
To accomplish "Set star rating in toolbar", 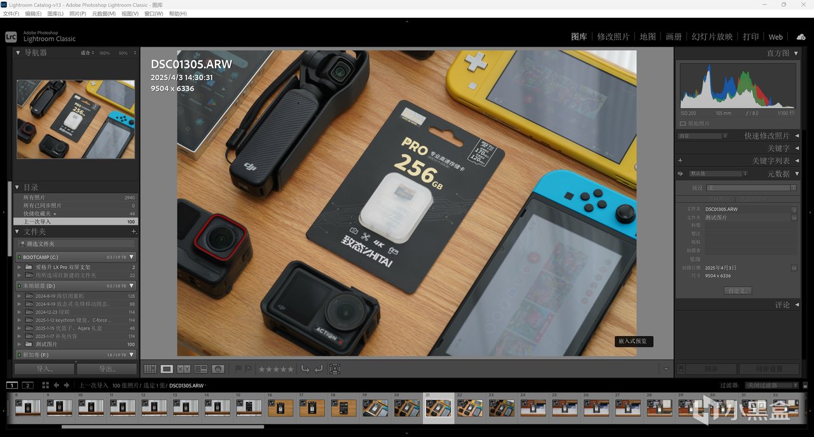I will (x=276, y=368).
